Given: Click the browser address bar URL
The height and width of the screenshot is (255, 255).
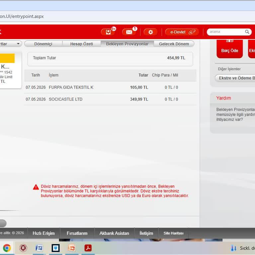Looking at the screenshot, I should [x=22, y=16].
